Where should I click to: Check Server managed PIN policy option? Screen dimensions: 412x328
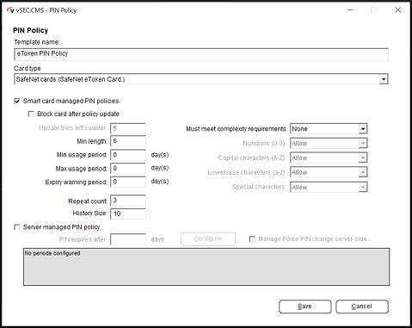tap(17, 227)
